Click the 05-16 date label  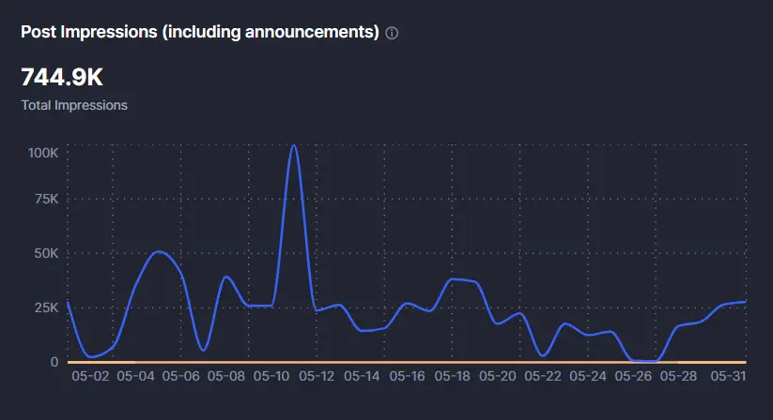click(408, 376)
